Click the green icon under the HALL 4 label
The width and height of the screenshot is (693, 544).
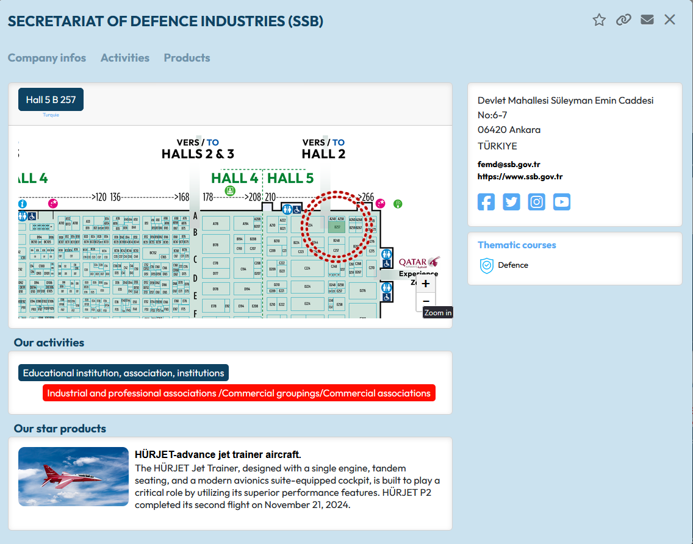tap(230, 191)
